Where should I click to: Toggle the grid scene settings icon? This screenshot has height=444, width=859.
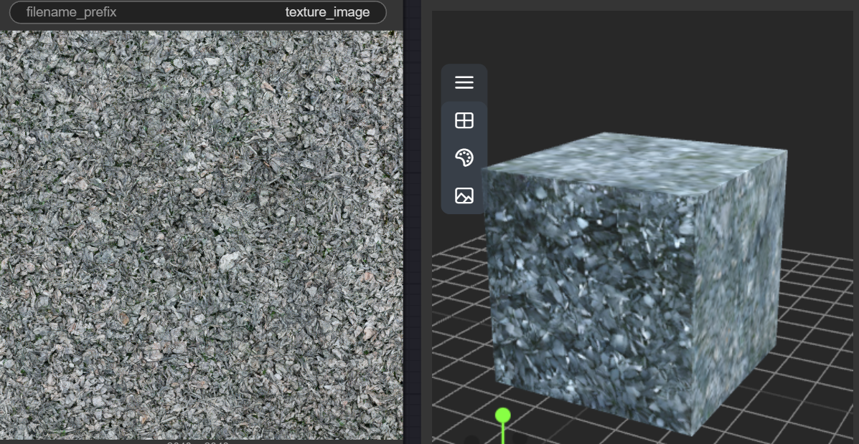[464, 120]
